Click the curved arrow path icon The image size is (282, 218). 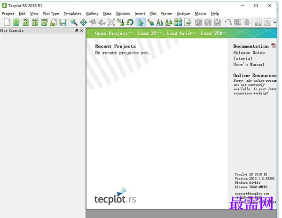(x=228, y=23)
